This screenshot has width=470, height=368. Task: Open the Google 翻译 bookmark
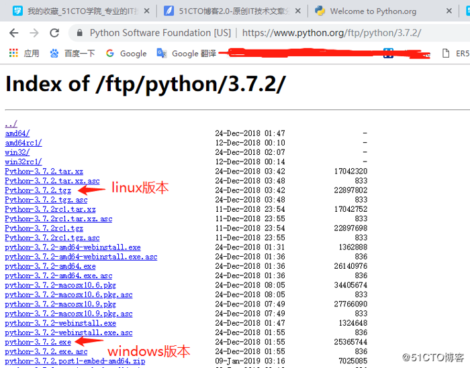point(194,54)
